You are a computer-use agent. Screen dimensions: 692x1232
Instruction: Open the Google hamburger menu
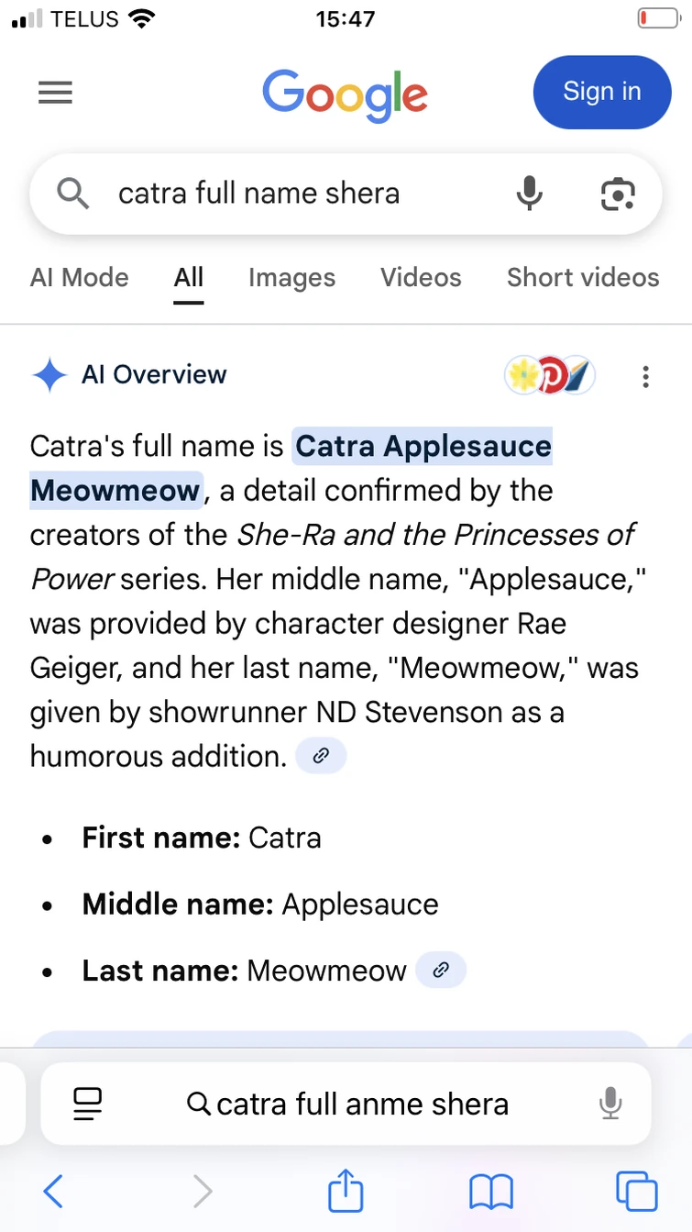(x=55, y=93)
